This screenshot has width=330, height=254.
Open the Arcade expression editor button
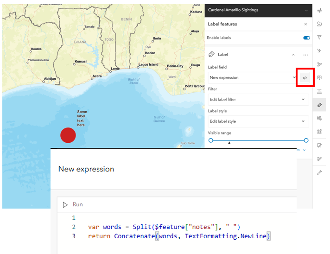pos(305,77)
